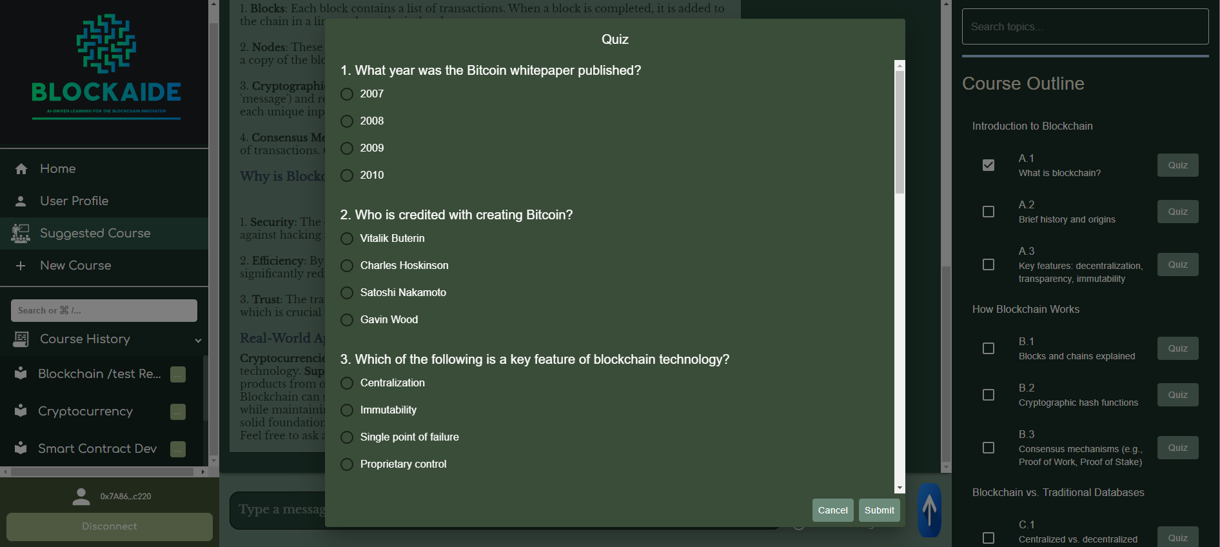
Task: Submit the quiz answers
Action: 879,510
